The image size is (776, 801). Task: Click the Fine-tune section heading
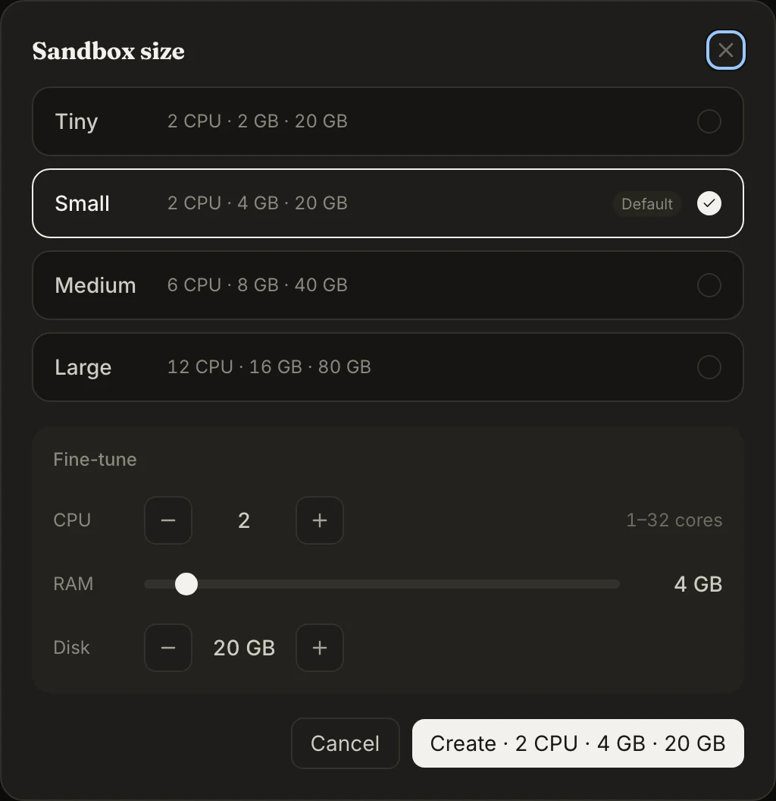[x=95, y=459]
